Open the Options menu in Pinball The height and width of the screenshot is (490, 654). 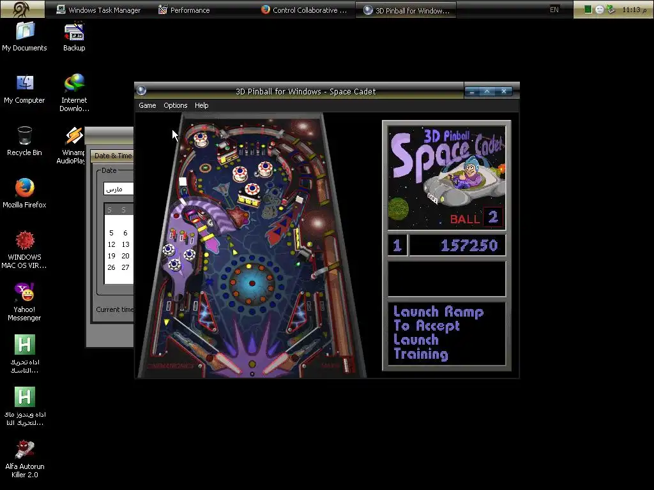(175, 105)
